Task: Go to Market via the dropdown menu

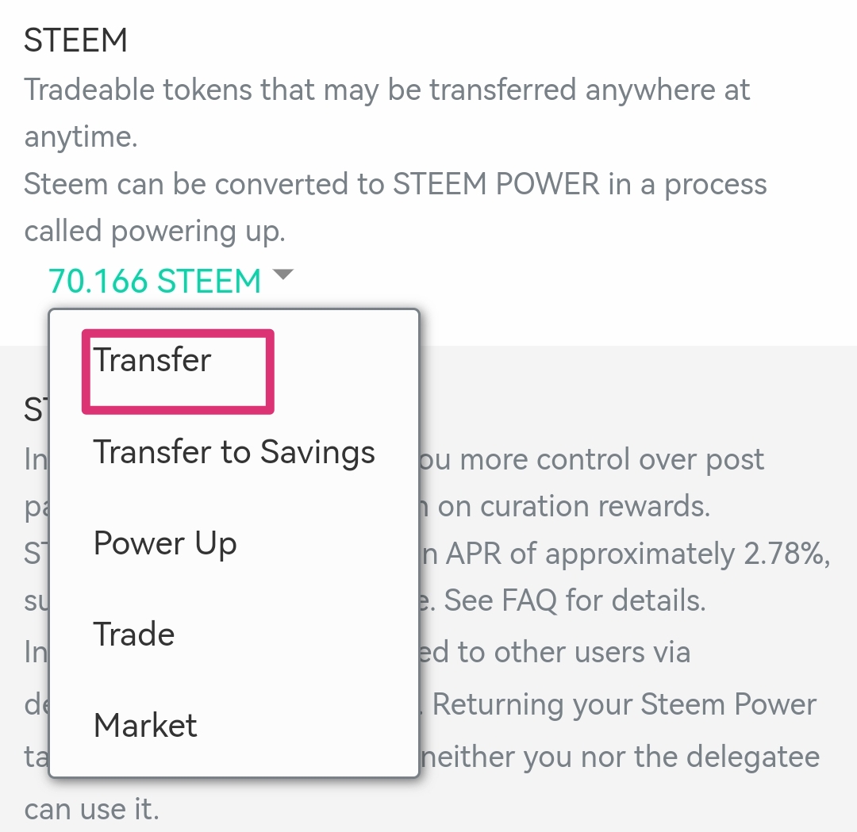Action: [x=145, y=726]
